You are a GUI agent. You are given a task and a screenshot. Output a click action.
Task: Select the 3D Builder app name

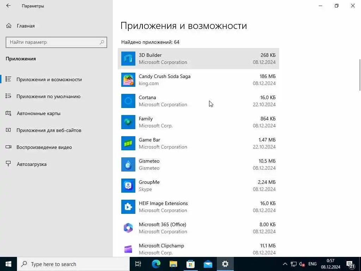[150, 55]
